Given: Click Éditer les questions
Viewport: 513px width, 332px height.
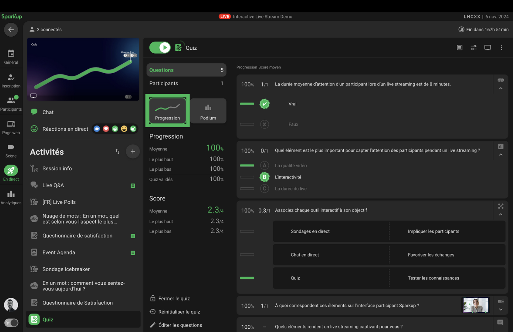Looking at the screenshot, I should tap(180, 325).
